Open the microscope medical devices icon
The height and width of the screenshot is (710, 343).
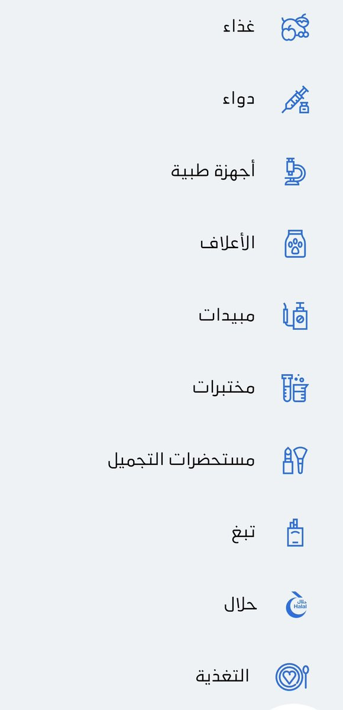pyautogui.click(x=295, y=171)
